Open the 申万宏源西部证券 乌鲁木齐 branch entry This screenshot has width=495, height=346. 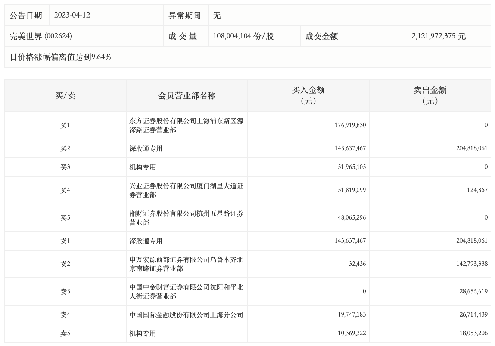point(186,264)
